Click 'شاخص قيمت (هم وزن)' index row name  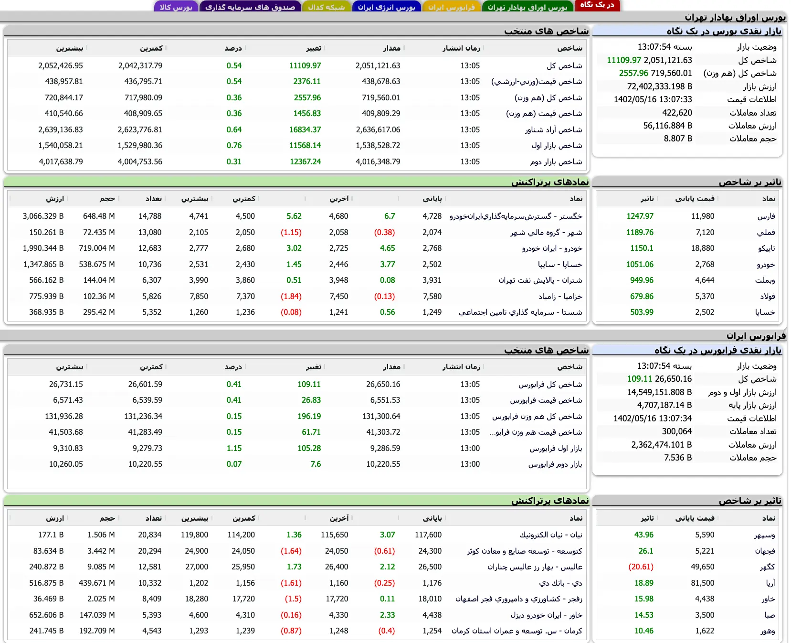click(544, 114)
